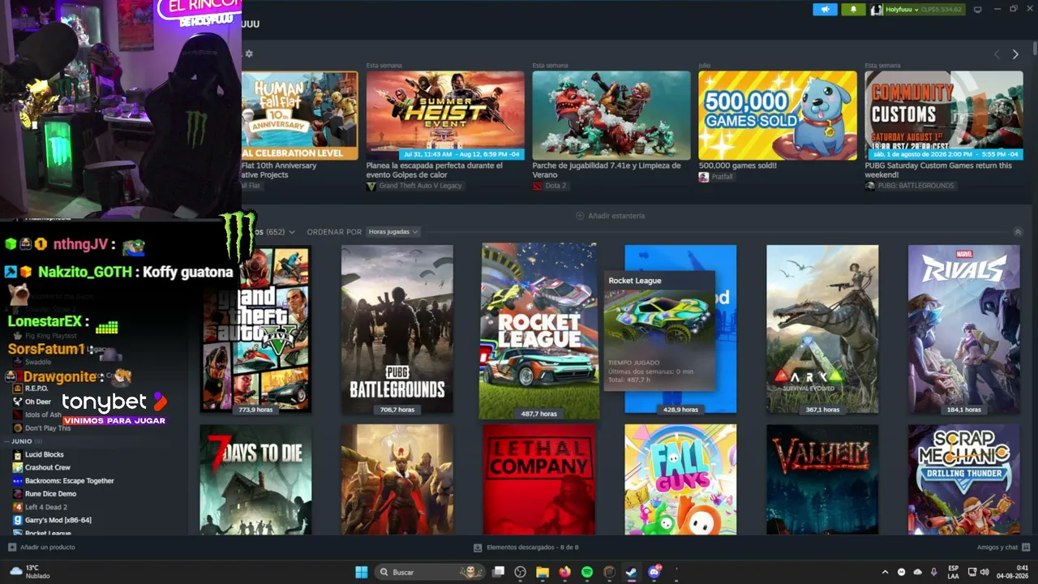The width and height of the screenshot is (1038, 584).
Task: Click Añadir un producto
Action: (x=41, y=547)
